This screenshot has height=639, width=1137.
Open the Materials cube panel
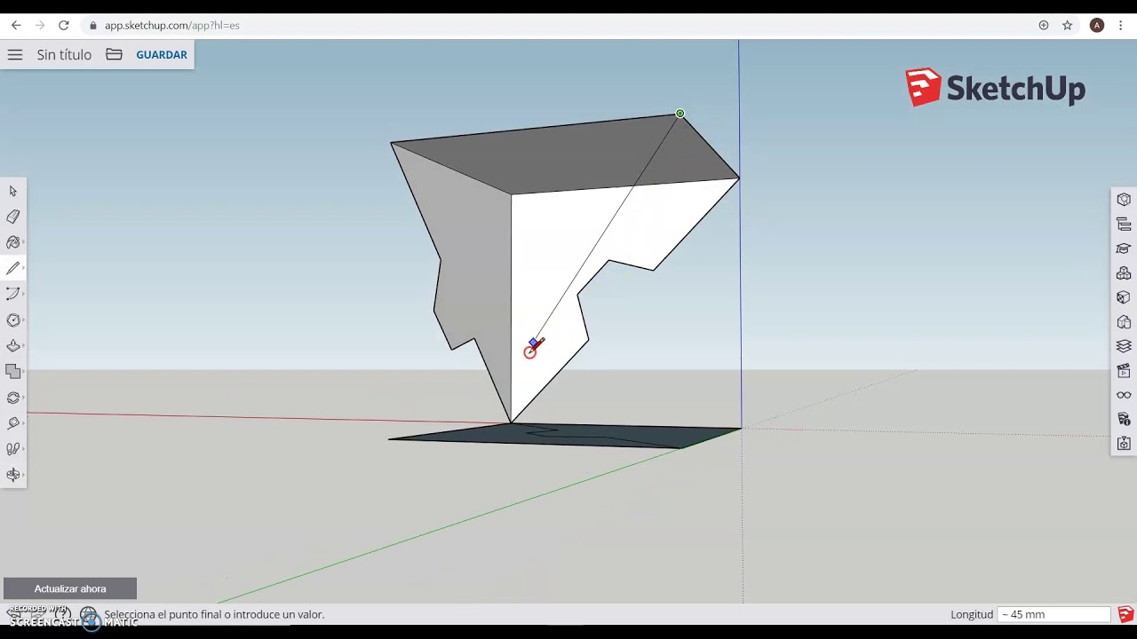pyautogui.click(x=1124, y=297)
